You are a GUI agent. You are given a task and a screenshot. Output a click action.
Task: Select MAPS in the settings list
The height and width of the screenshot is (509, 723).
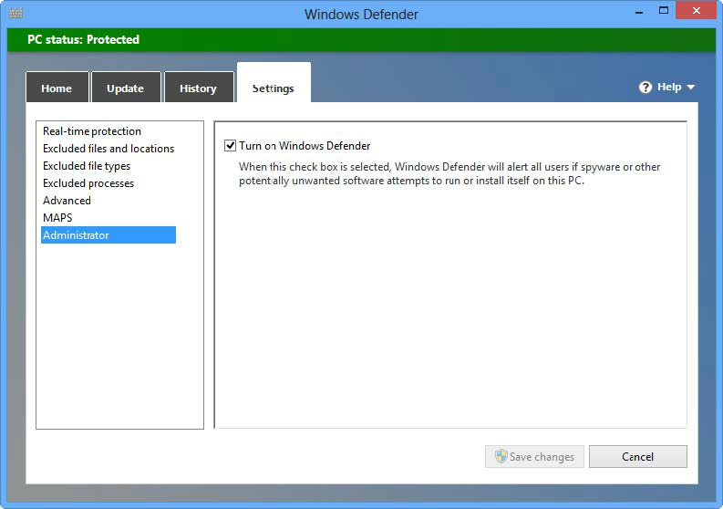57,218
